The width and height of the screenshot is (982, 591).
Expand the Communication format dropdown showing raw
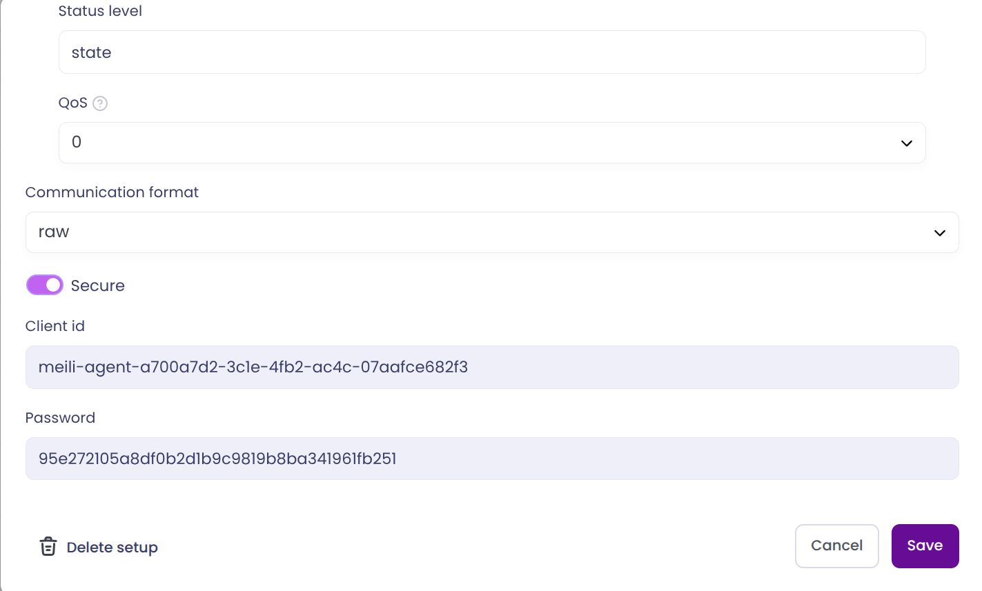click(483, 232)
